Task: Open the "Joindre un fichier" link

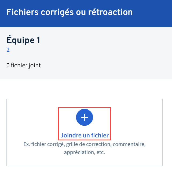Action: [85, 135]
